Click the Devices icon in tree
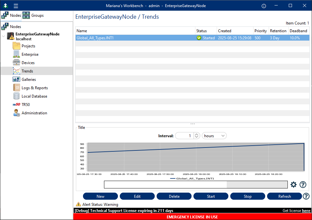Screen dimensions: 312x220 pos(16,63)
